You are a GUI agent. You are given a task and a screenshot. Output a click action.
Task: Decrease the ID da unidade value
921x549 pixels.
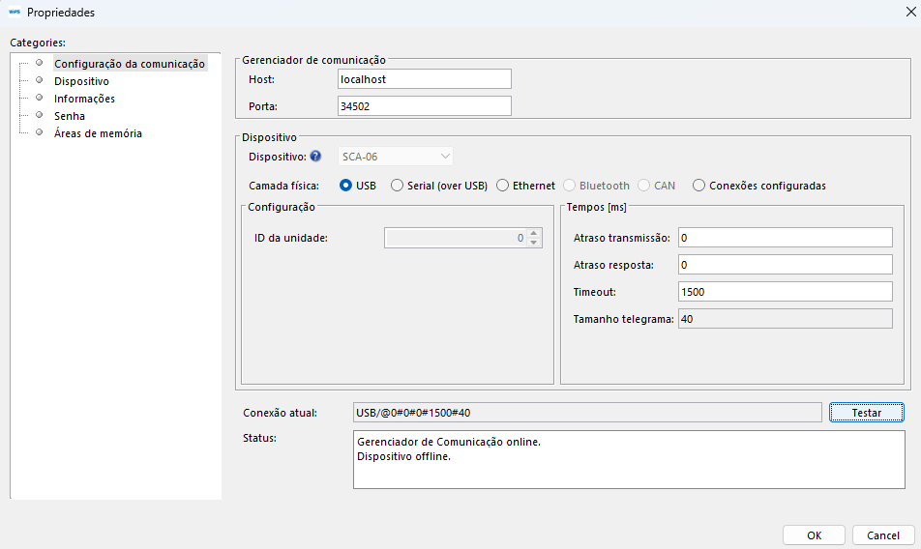[533, 243]
